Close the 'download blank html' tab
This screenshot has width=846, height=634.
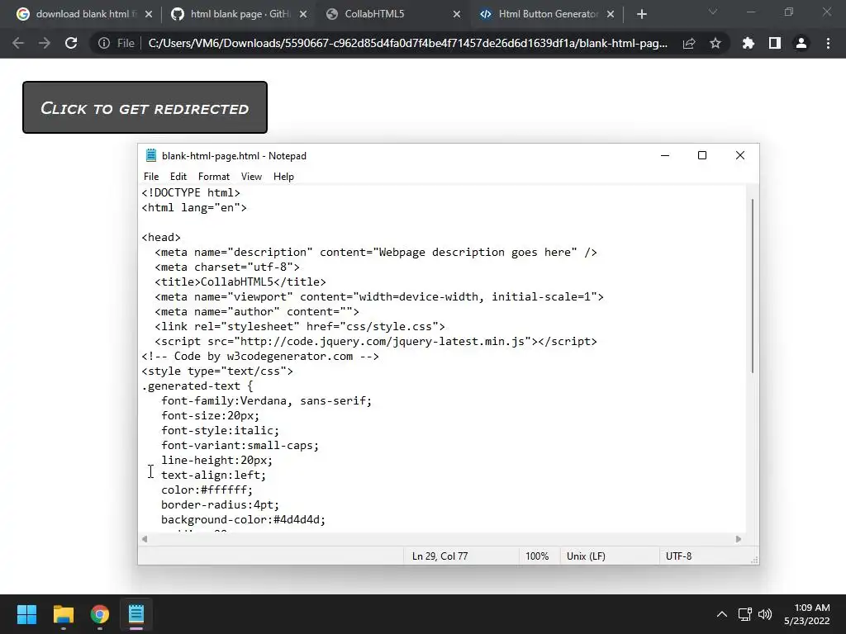pyautogui.click(x=149, y=14)
